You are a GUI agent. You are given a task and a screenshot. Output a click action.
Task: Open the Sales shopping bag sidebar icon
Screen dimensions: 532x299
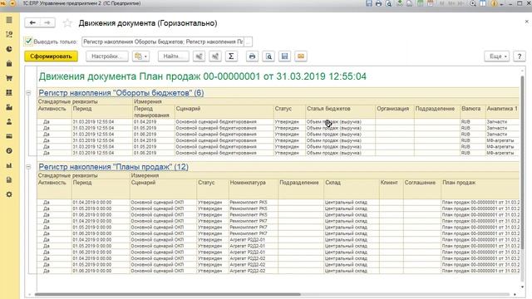click(x=9, y=64)
